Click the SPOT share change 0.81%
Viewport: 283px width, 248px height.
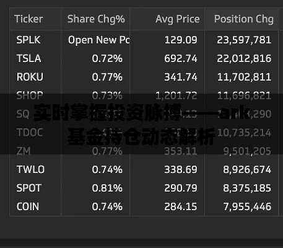tap(107, 188)
